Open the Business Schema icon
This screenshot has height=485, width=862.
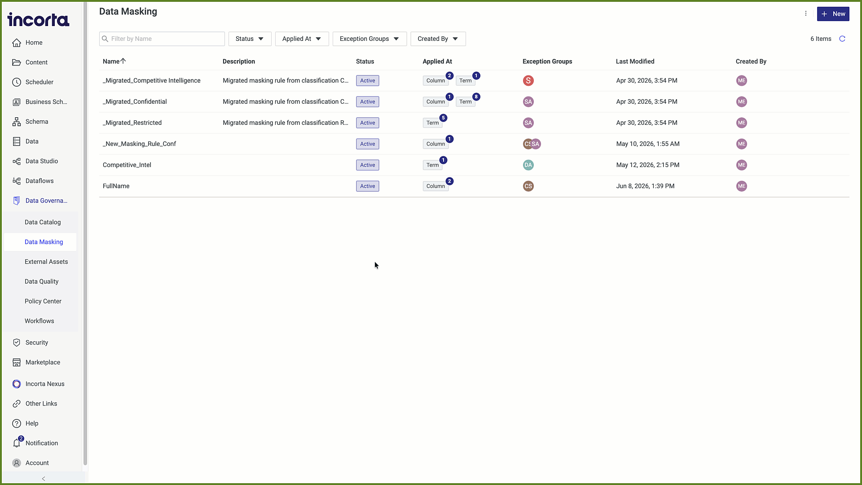[x=17, y=102]
